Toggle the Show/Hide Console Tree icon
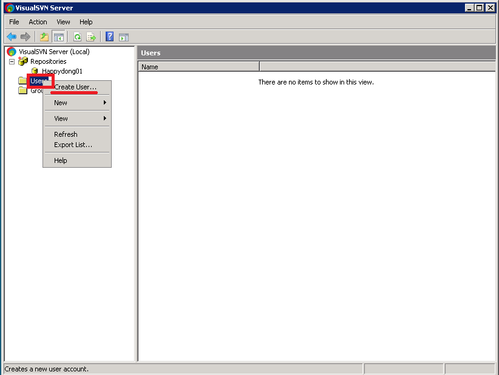This screenshot has width=499, height=375. point(58,36)
